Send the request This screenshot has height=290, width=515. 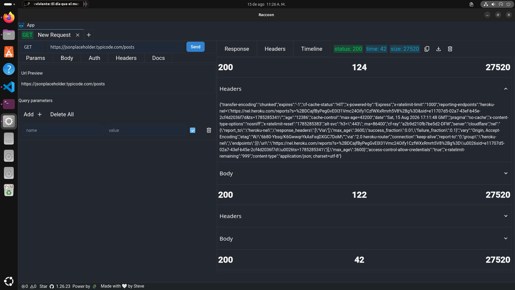[x=196, y=47]
